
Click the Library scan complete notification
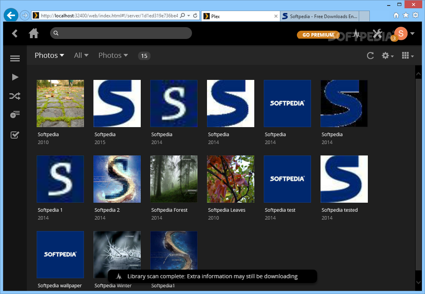[x=212, y=276]
